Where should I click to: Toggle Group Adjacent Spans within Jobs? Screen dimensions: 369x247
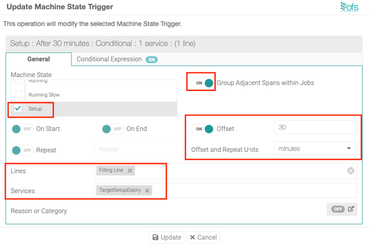pos(204,83)
